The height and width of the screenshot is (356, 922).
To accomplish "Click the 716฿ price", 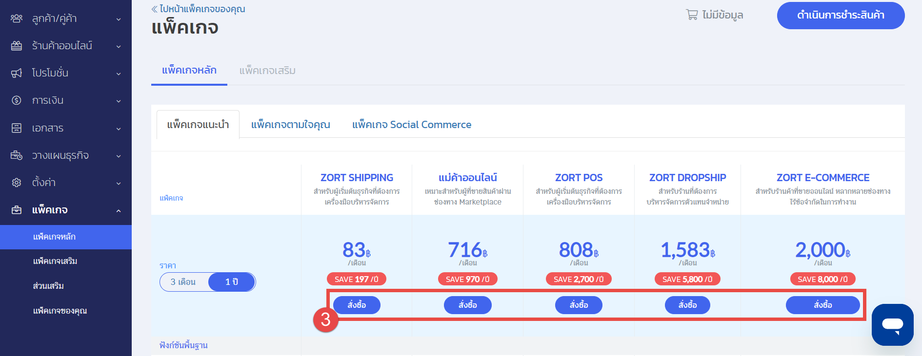I will click(x=468, y=250).
